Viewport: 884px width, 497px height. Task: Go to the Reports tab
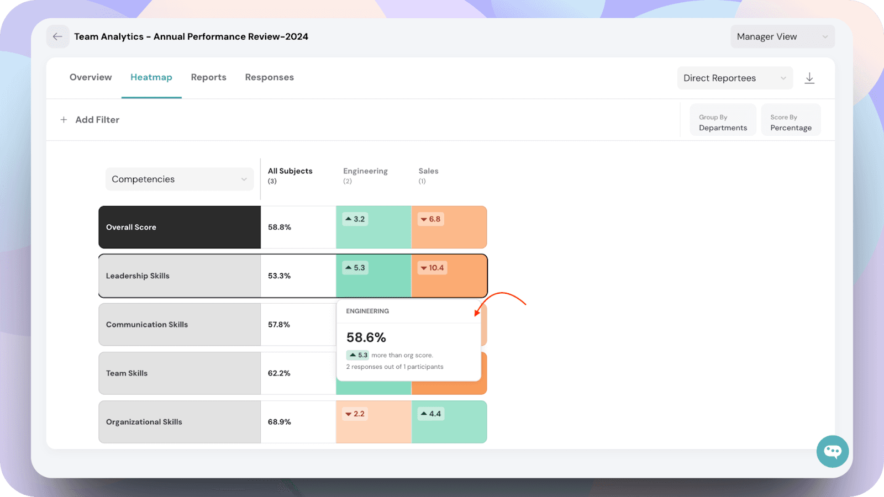[x=208, y=77]
